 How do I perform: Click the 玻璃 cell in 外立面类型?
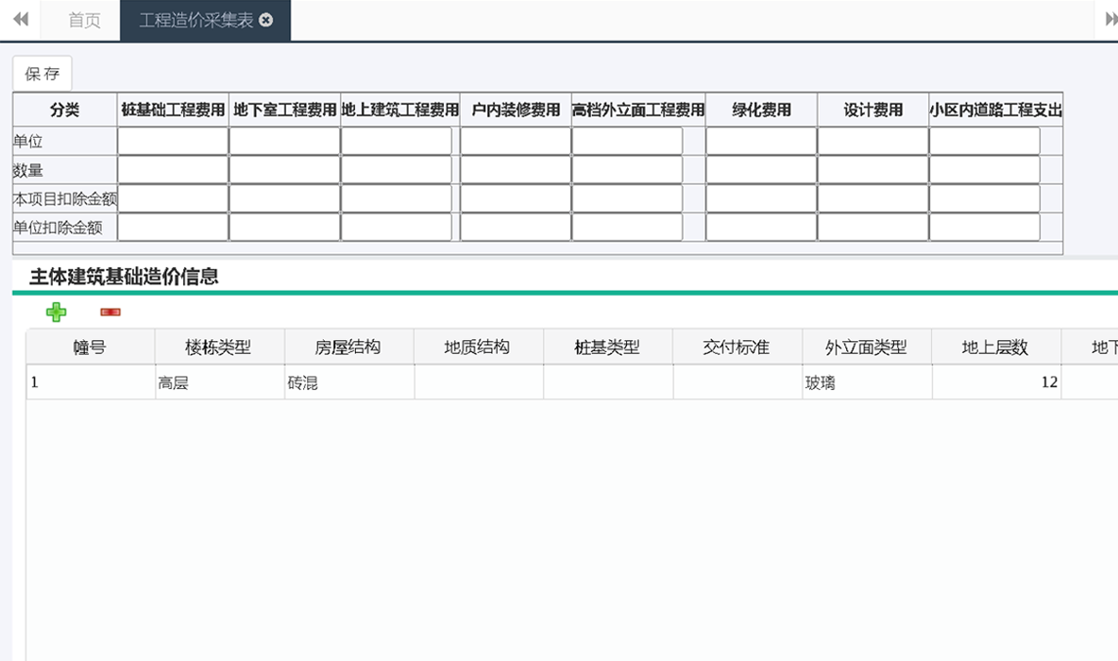pos(867,382)
